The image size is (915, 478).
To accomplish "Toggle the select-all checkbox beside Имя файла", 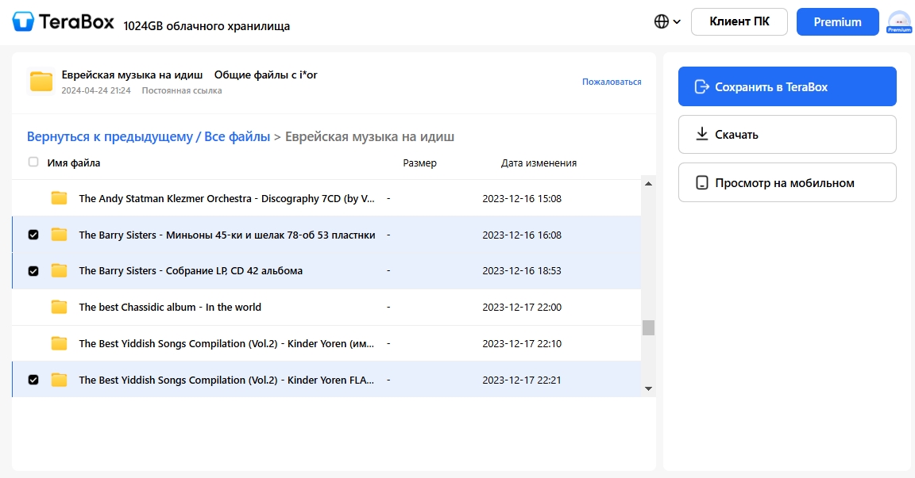I will tap(33, 163).
